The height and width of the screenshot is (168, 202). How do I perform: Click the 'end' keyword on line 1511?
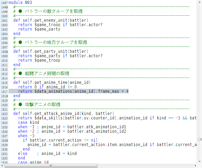click(17, 65)
